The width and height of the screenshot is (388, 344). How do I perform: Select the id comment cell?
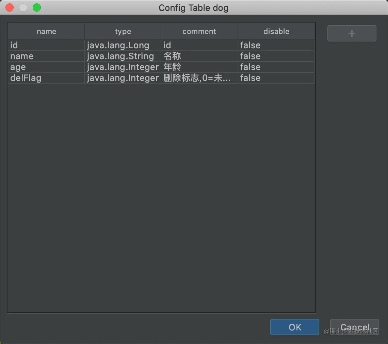click(199, 45)
